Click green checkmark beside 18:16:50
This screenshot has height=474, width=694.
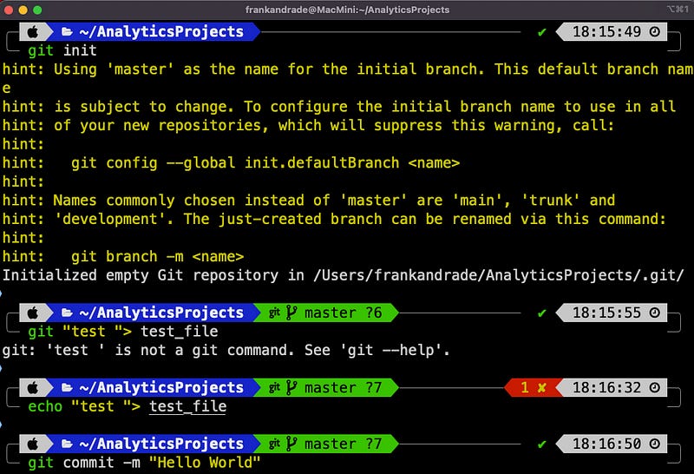click(541, 444)
